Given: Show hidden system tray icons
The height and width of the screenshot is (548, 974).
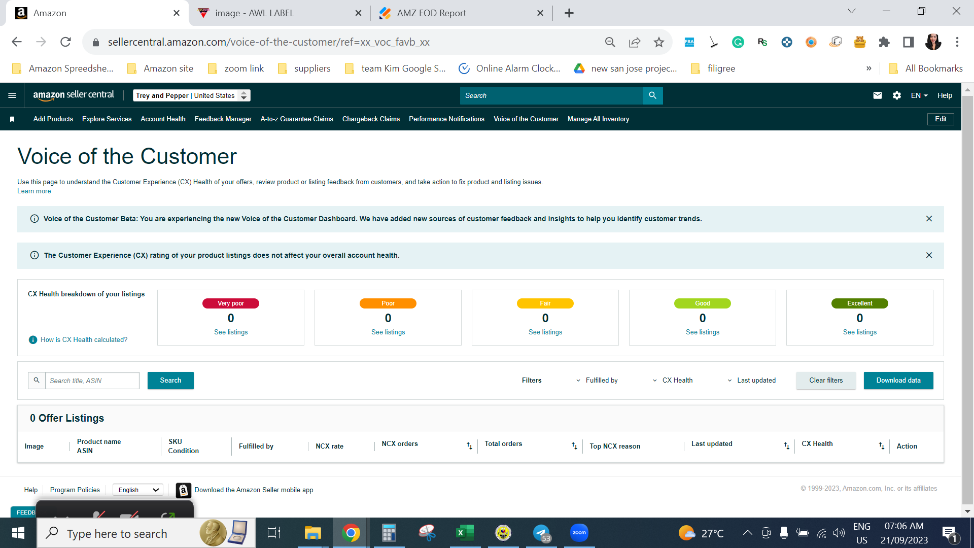Looking at the screenshot, I should [747, 533].
